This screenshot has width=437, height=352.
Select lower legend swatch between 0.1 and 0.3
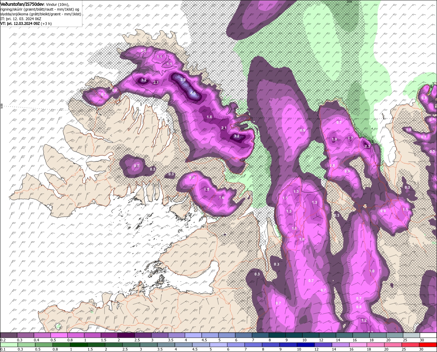click(9, 344)
